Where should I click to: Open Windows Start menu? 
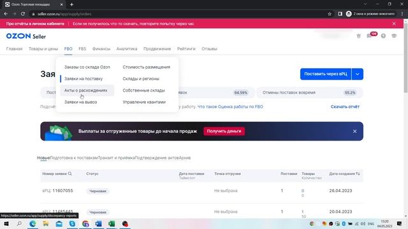pos(6,223)
